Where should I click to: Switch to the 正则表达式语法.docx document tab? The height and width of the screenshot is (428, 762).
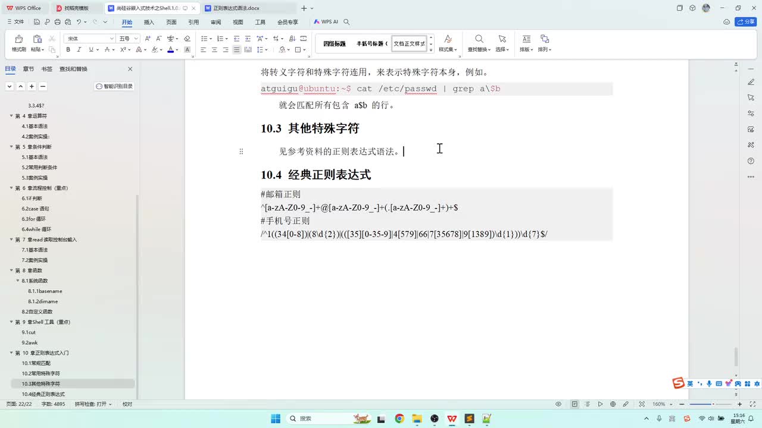236,8
